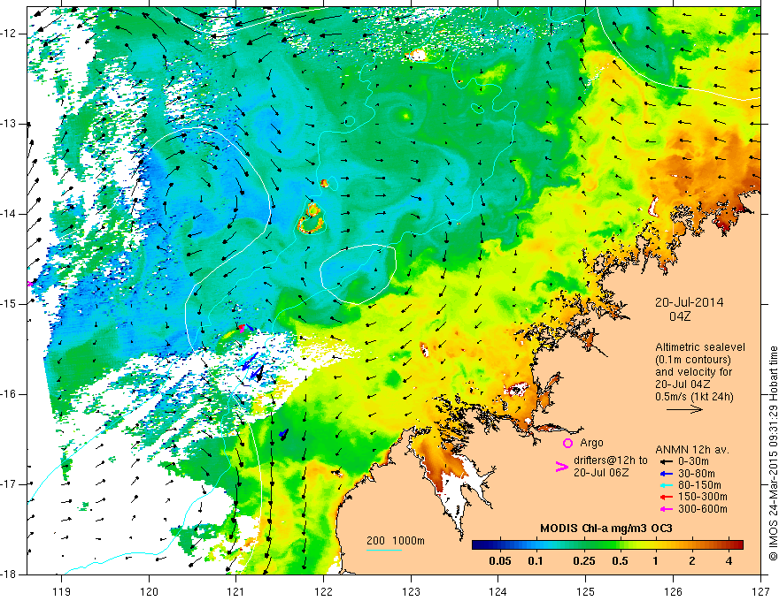This screenshot has width=779, height=601.
Task: Click the blue ANMN current arrows near 121E
Action: (x=252, y=366)
